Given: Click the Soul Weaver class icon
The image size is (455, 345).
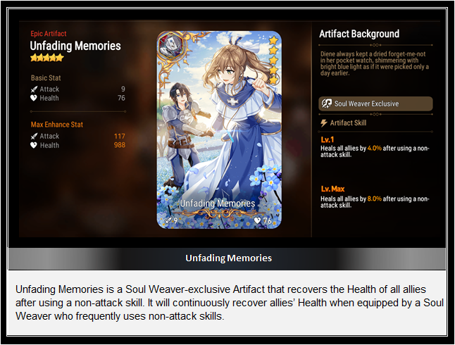Looking at the screenshot, I should pos(326,103).
